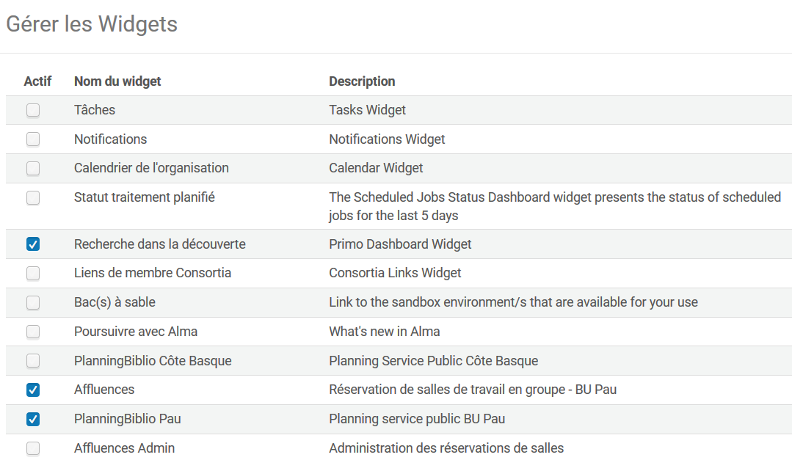792x471 pixels.
Task: Activate the Affluences Admin checkbox
Action: pos(33,448)
